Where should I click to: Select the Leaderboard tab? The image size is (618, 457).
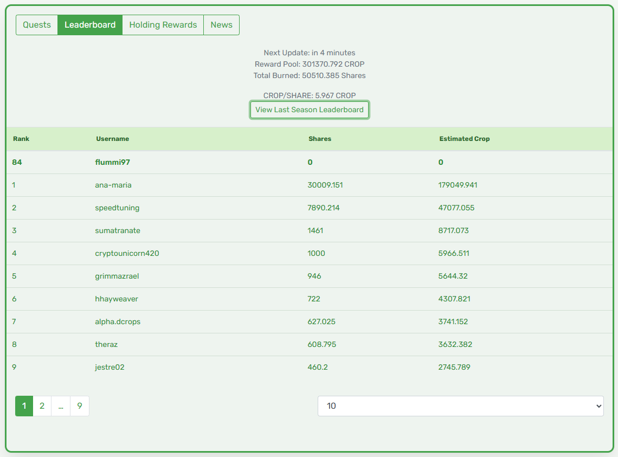90,25
